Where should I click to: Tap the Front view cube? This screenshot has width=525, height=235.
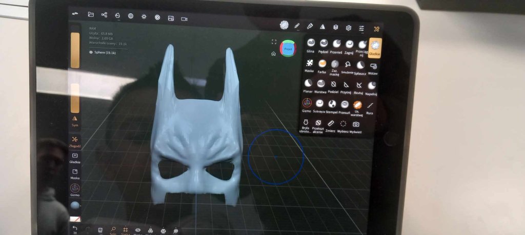click(288, 50)
